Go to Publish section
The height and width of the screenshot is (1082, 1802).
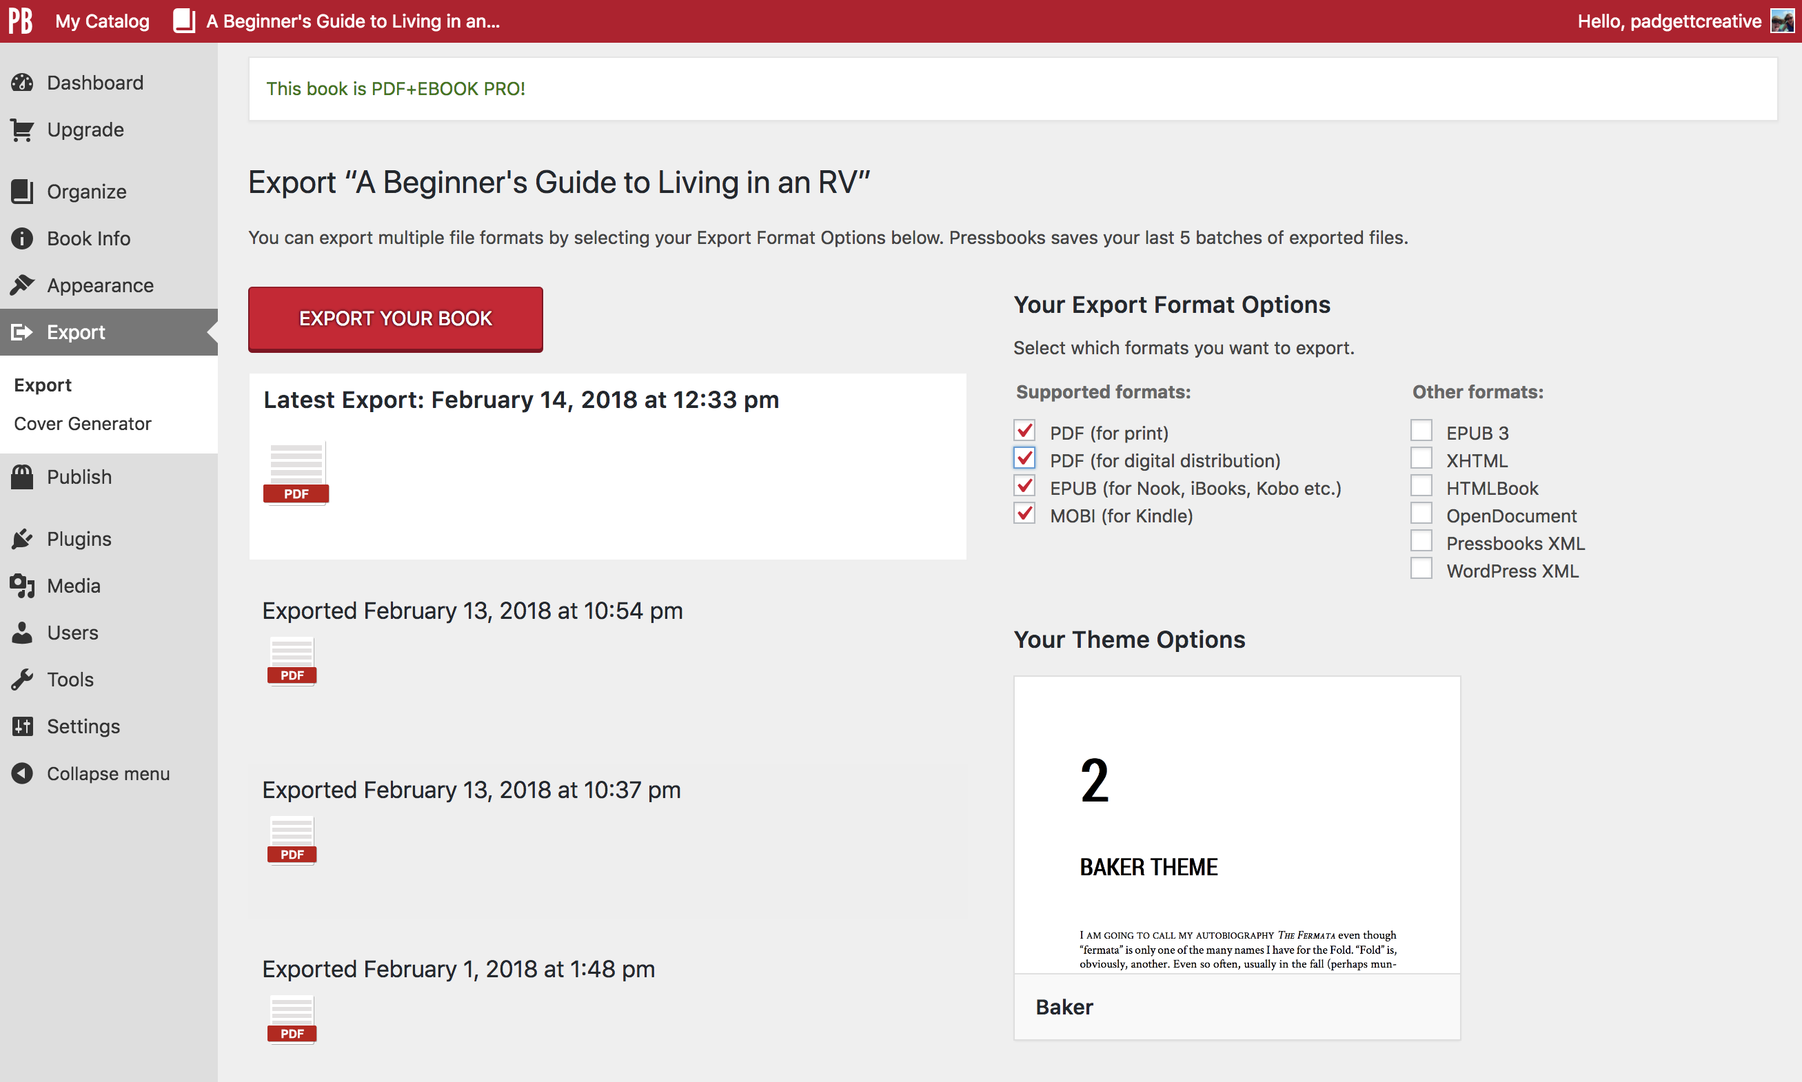tap(79, 477)
